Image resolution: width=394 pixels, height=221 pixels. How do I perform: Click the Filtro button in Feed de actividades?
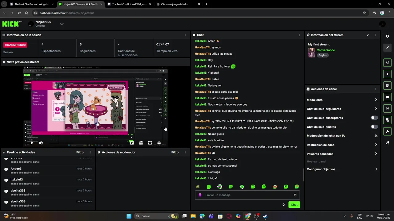(x=80, y=152)
